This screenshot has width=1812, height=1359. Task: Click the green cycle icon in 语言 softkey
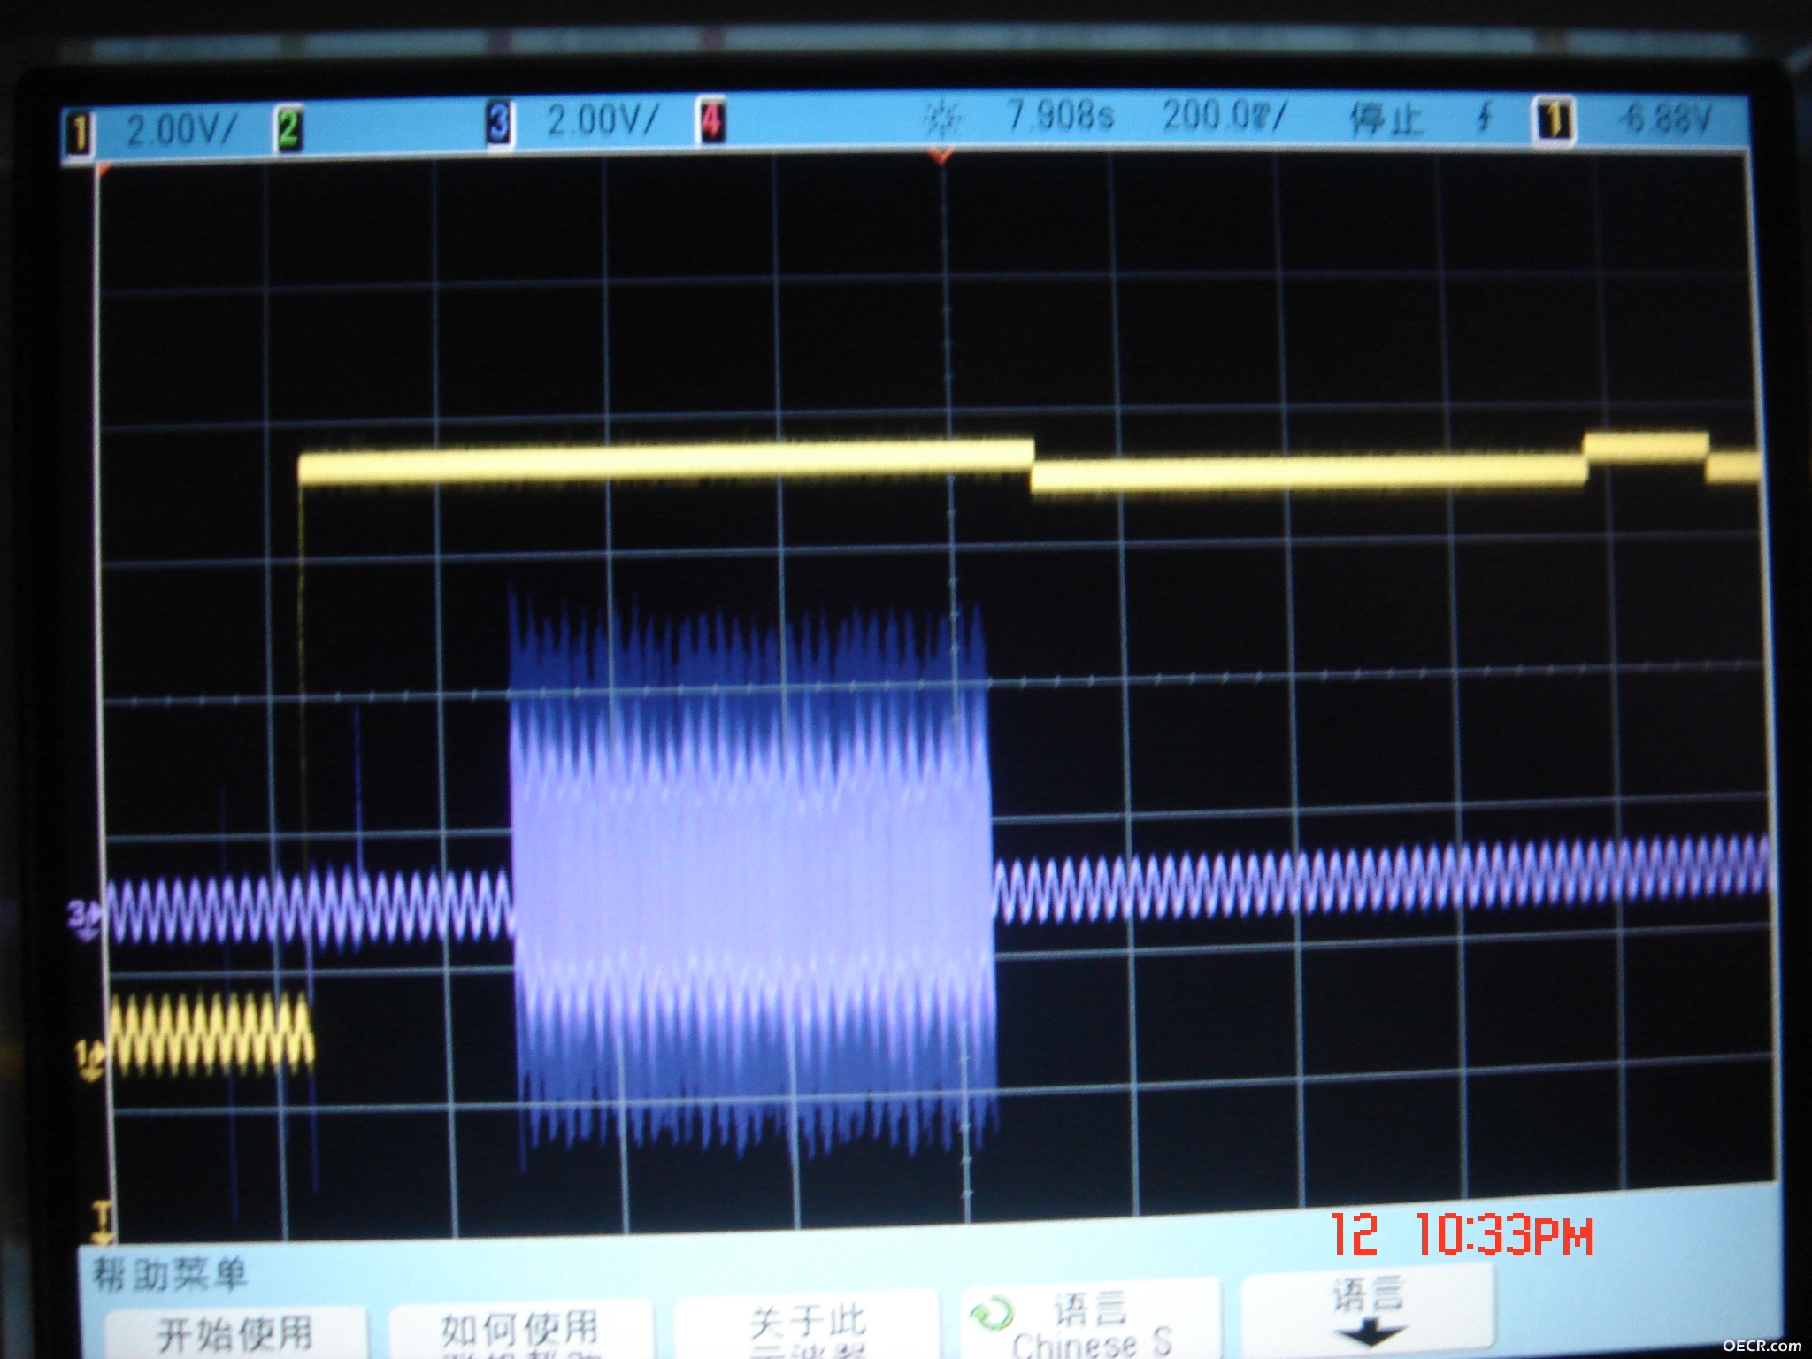(x=992, y=1314)
